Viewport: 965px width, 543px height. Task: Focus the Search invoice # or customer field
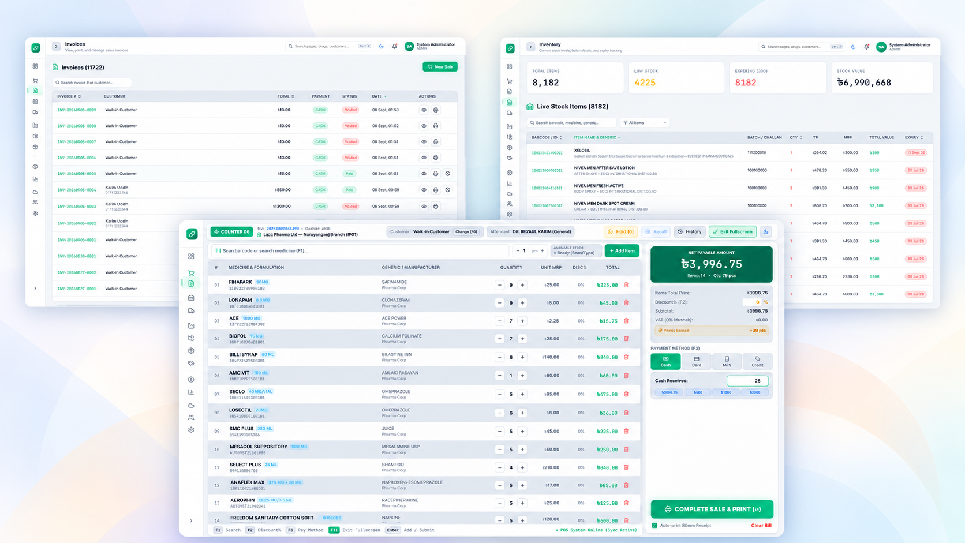coord(92,83)
